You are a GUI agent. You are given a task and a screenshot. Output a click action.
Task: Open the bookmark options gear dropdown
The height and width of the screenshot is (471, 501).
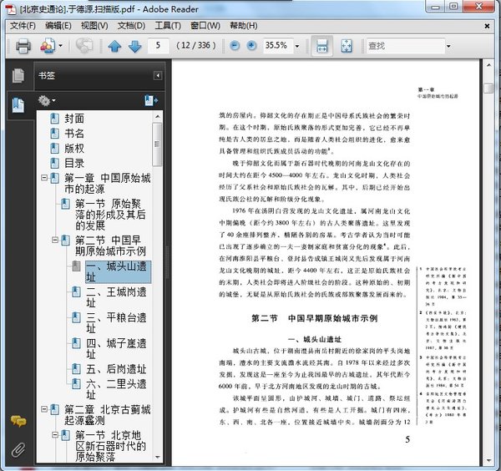point(48,101)
